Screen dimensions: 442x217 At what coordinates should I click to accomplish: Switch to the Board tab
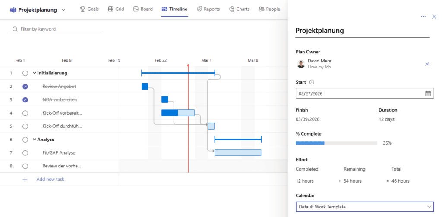pyautogui.click(x=143, y=9)
